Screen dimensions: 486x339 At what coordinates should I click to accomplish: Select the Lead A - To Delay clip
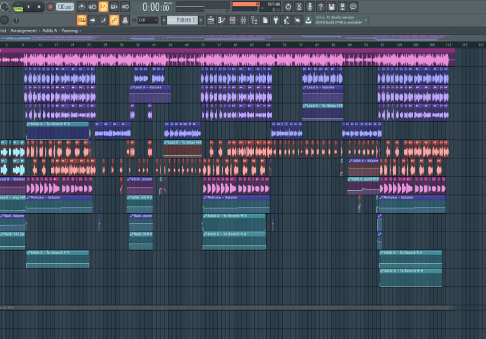(323, 112)
